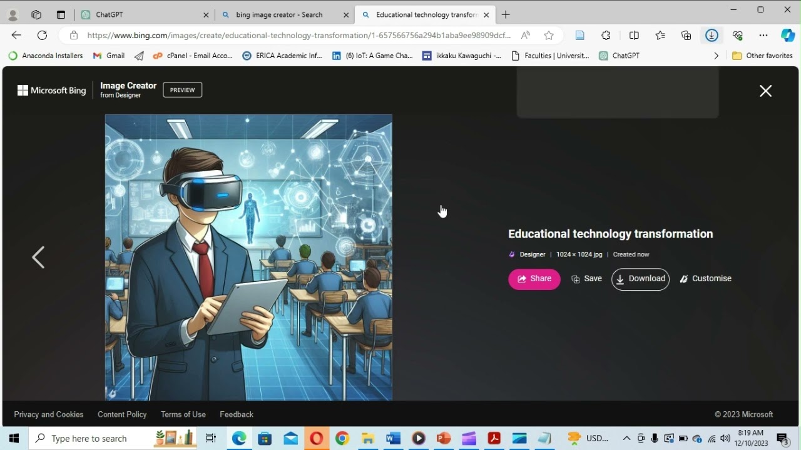Click the browser Back arrow
This screenshot has width=801, height=450.
(x=16, y=35)
